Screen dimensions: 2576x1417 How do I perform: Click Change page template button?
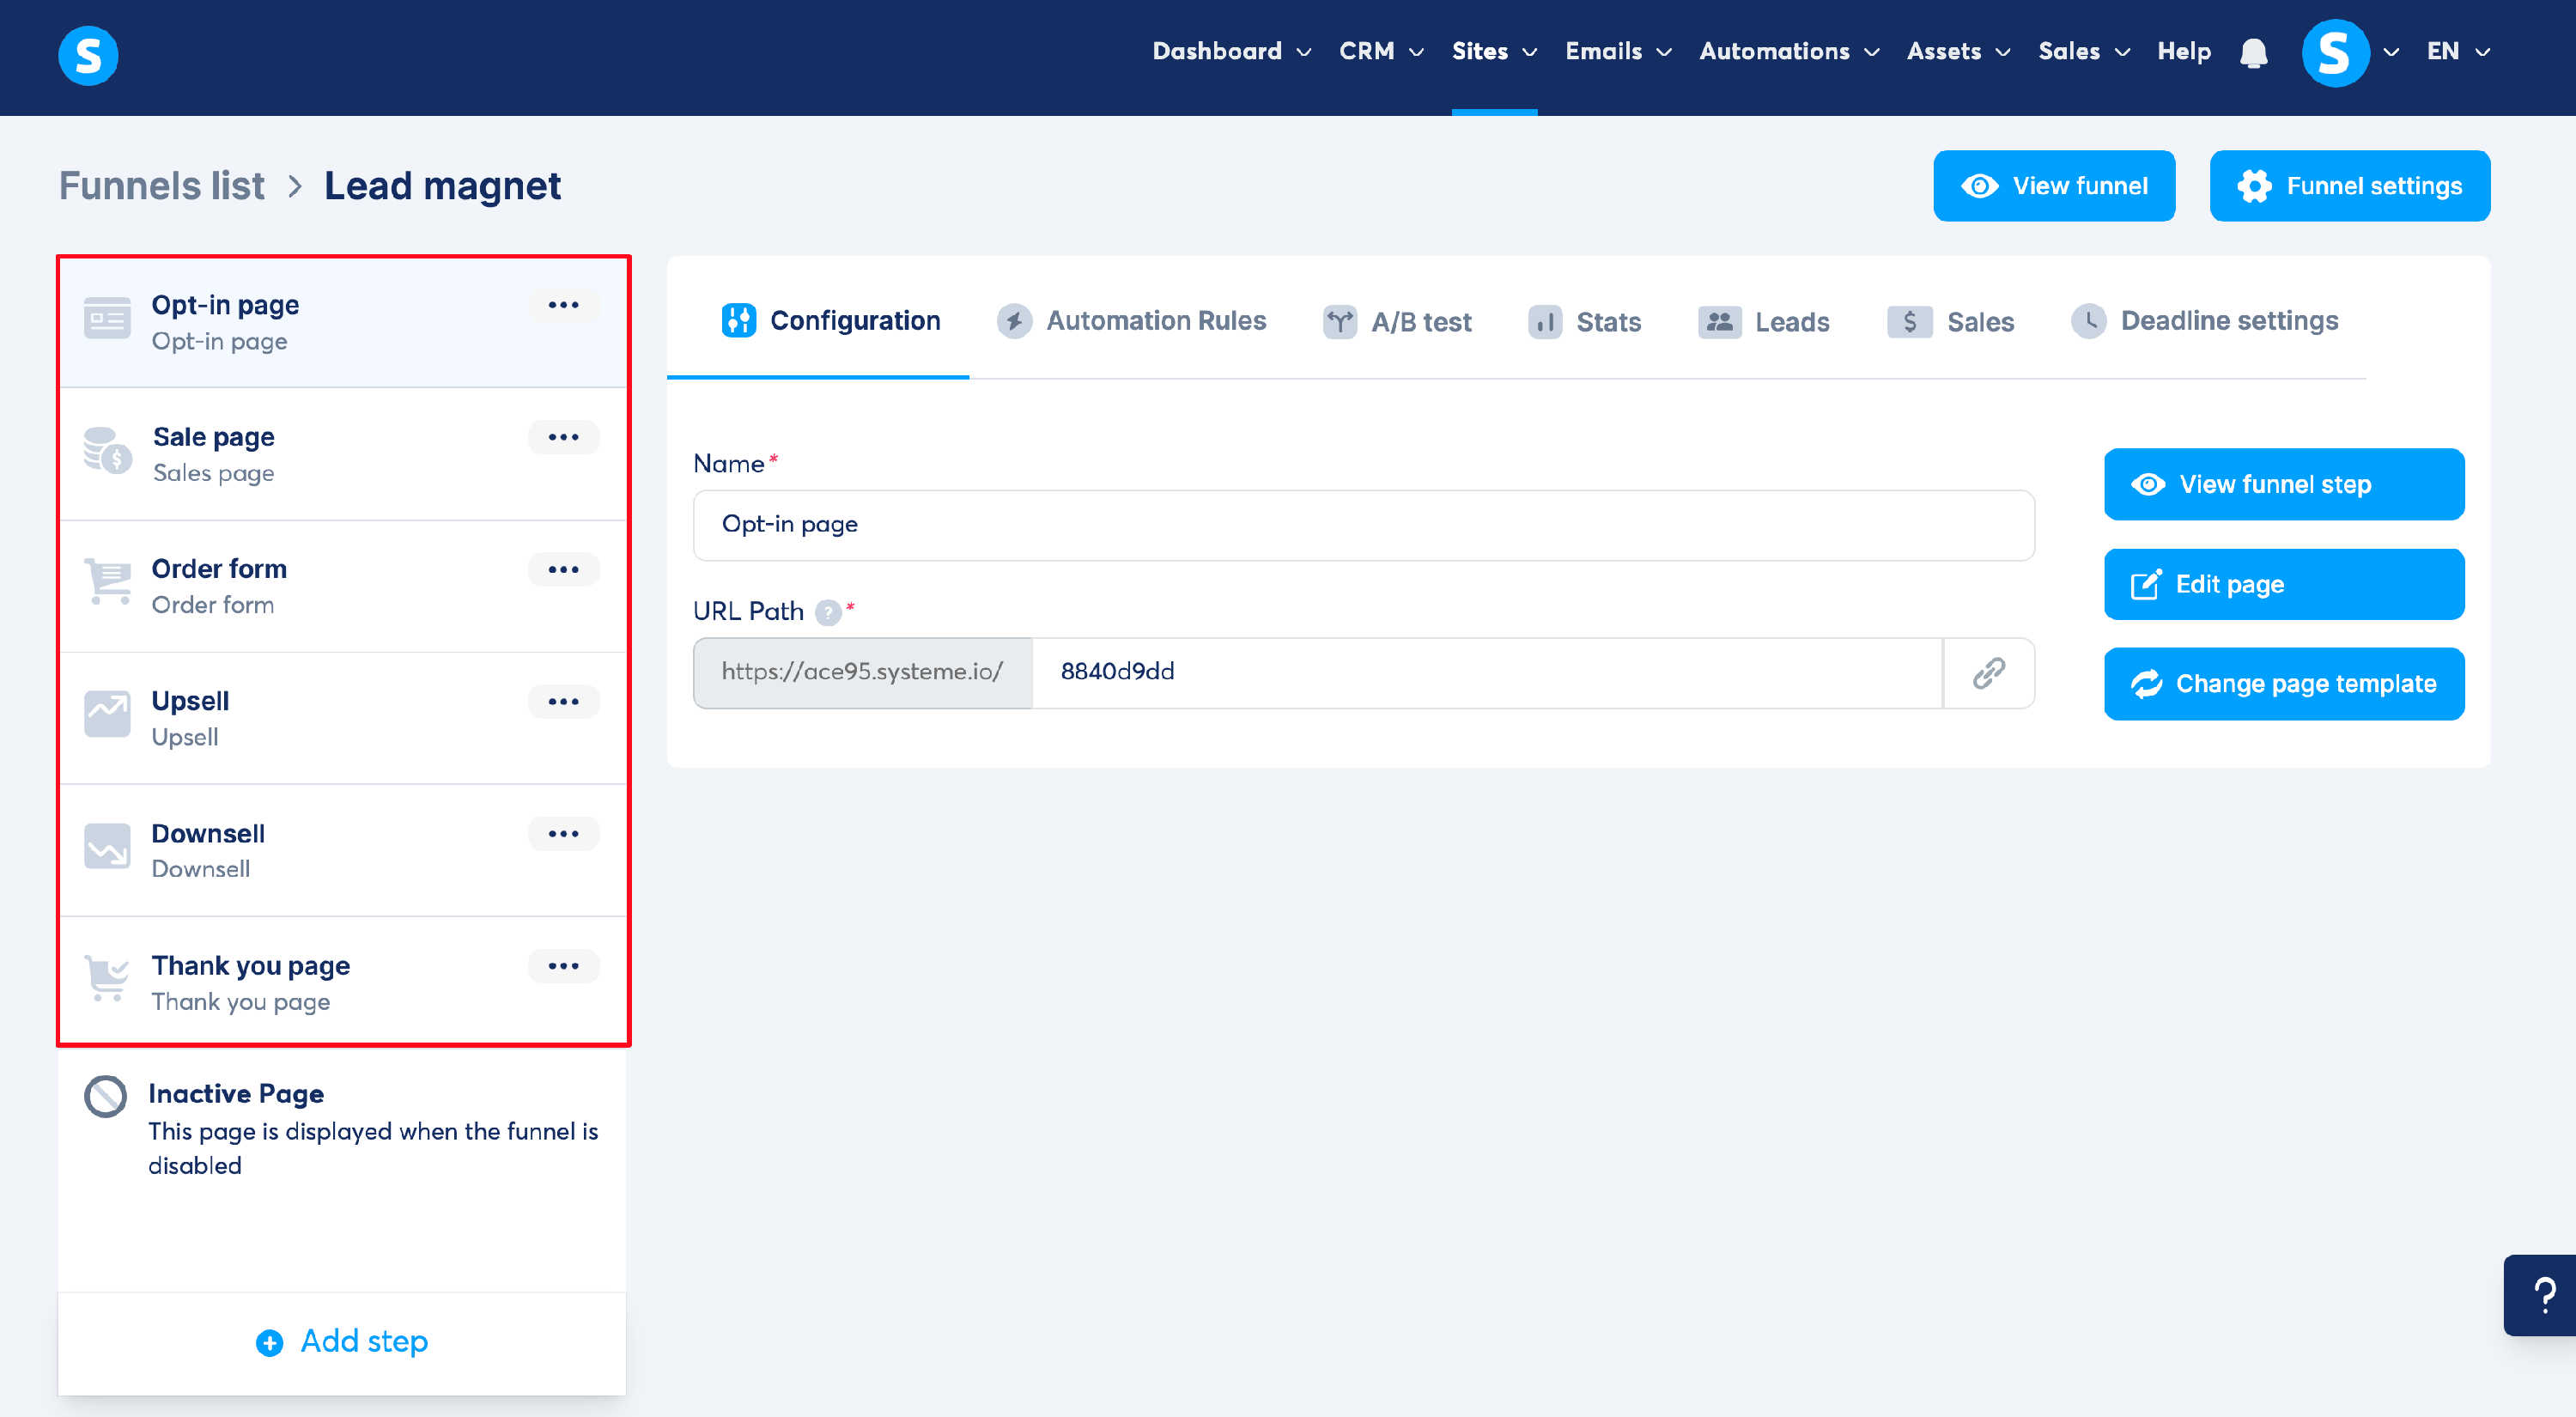pos(2283,684)
